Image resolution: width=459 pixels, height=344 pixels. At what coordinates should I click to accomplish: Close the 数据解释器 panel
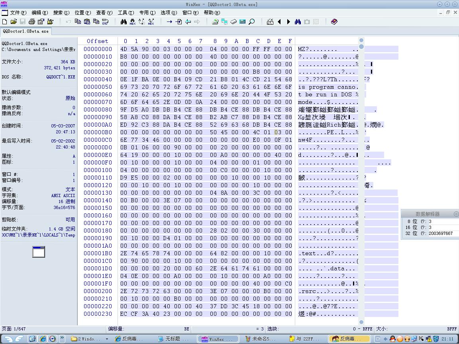[456, 214]
